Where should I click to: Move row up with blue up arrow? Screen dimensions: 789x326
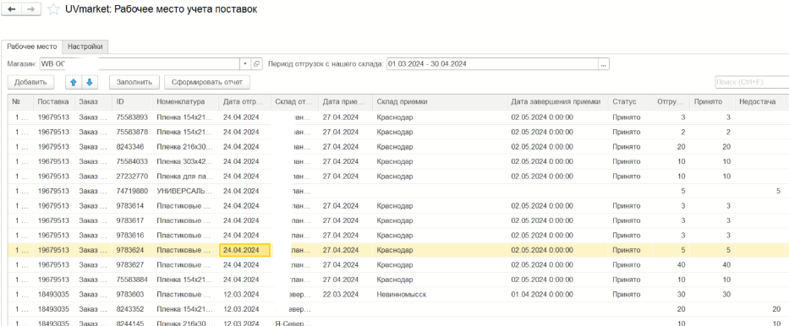[74, 82]
